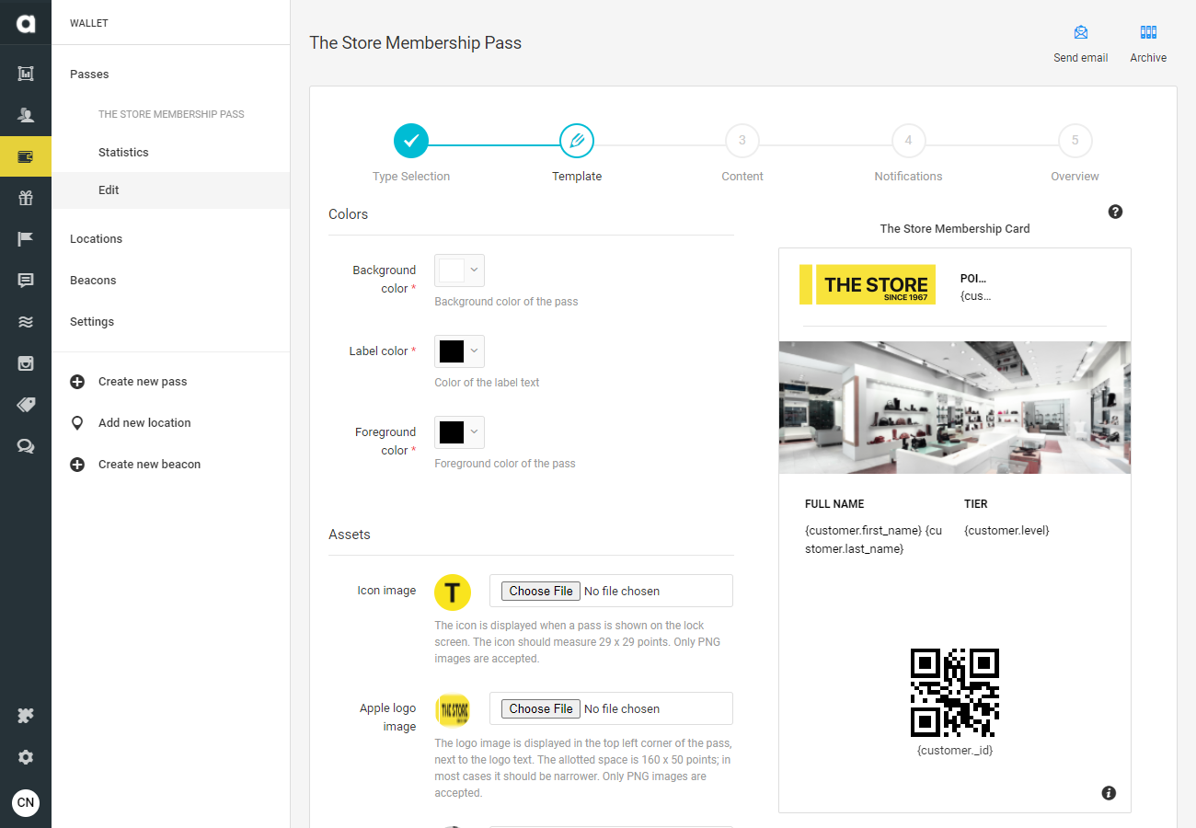
Task: Choose a file for Apple logo image
Action: [541, 708]
